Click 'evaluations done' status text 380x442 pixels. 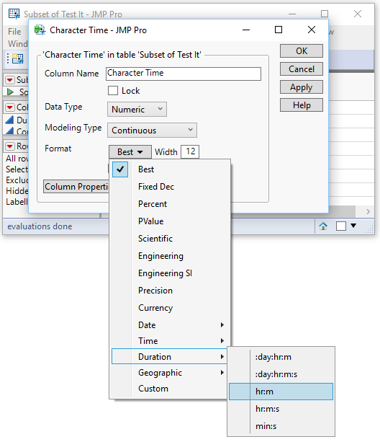tap(40, 226)
